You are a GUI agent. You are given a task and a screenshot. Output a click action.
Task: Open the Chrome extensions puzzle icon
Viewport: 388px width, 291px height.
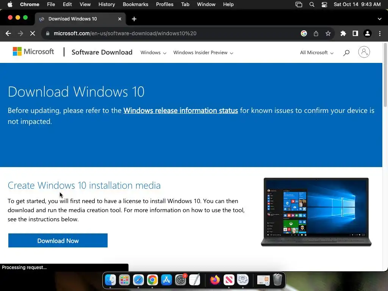pos(343,33)
